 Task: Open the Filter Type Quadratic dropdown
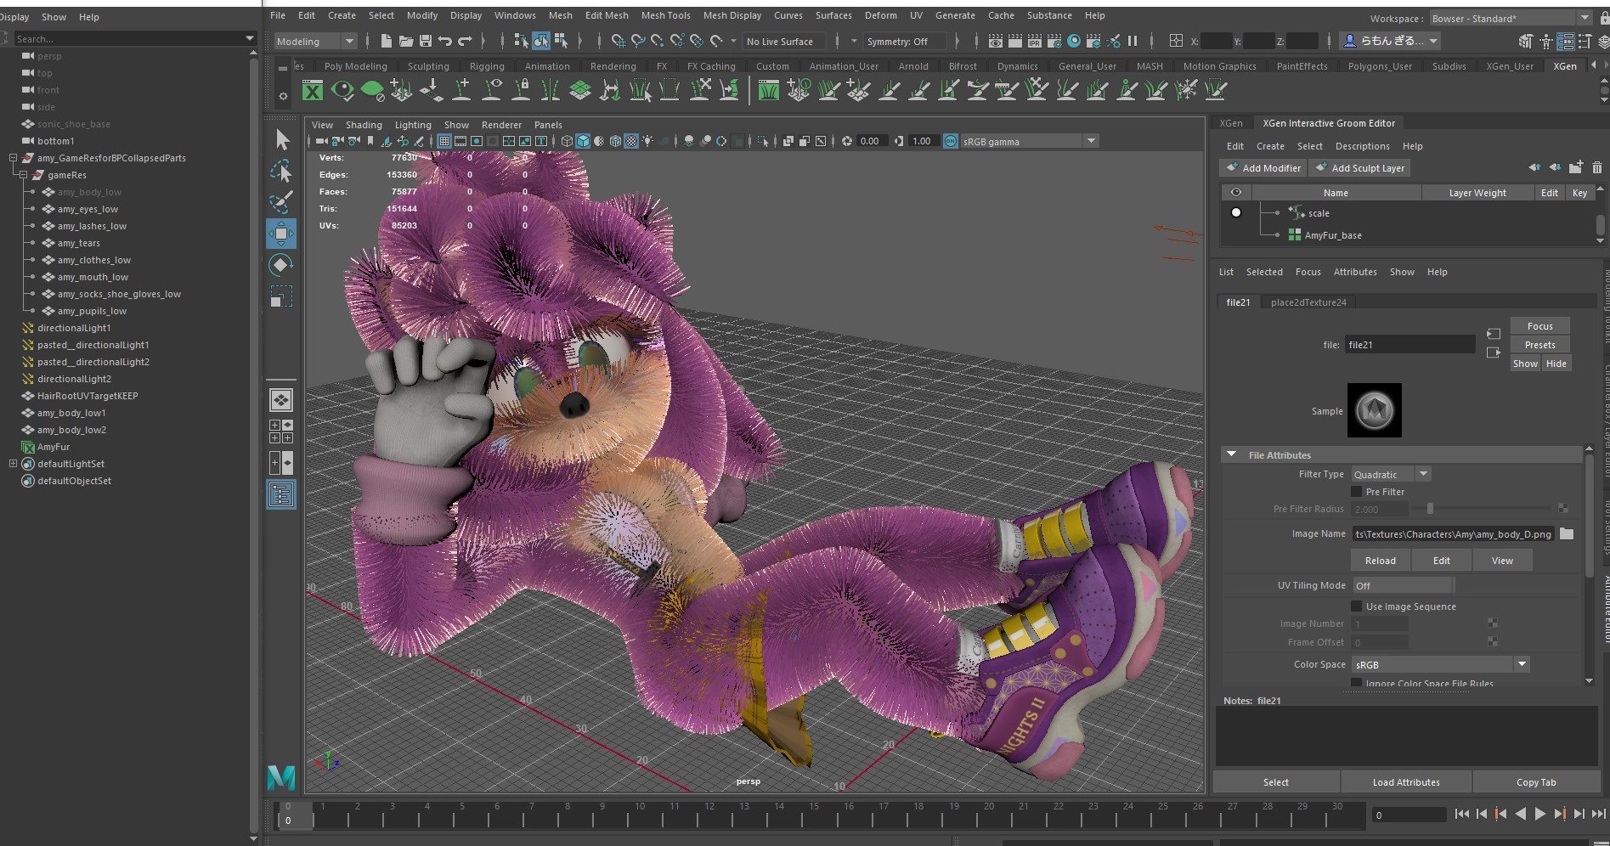1391,474
